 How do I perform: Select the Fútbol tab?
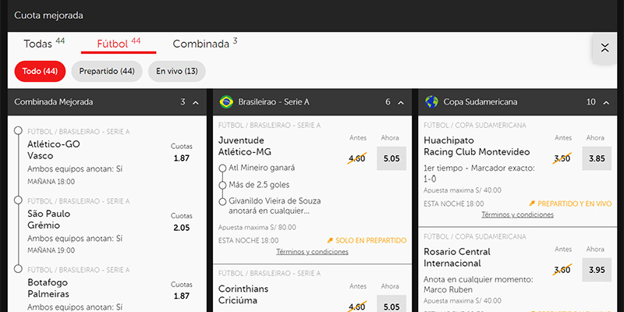pos(119,44)
